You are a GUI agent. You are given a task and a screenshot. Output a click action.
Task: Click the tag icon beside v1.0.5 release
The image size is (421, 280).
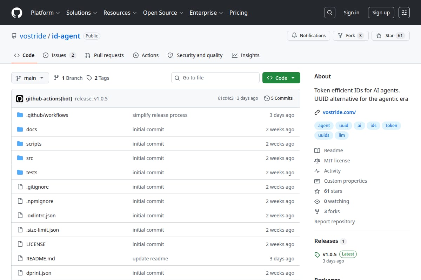point(317,255)
